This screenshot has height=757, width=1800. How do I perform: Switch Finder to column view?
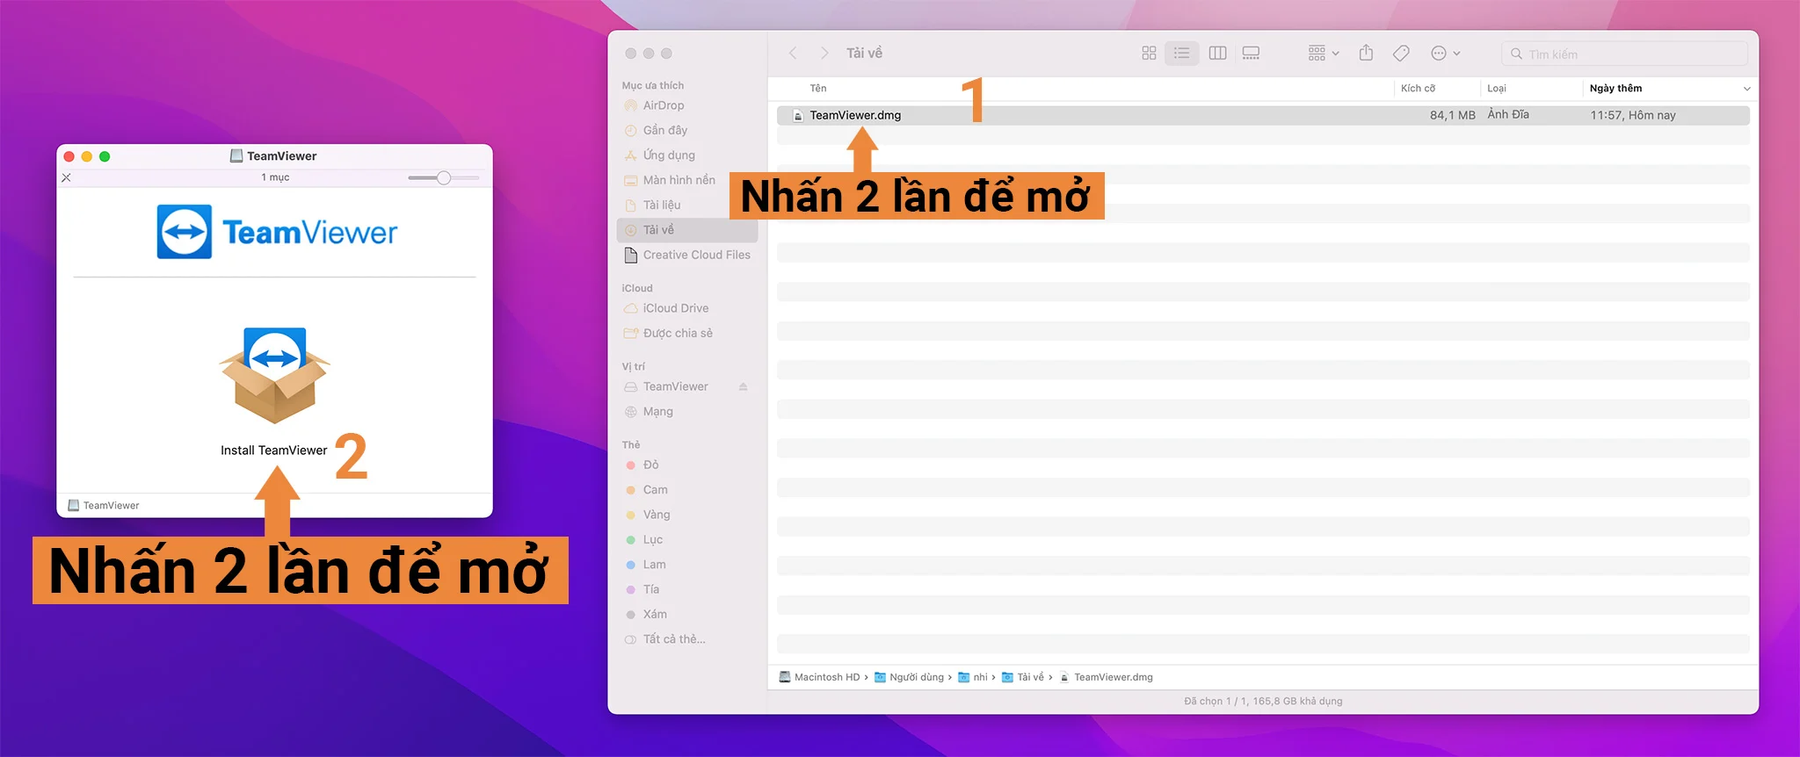[1217, 54]
